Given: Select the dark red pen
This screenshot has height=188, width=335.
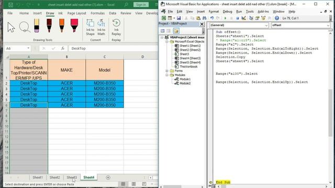Looking at the screenshot, I should tap(49, 26).
